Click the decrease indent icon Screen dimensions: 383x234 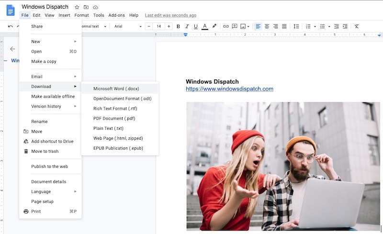pos(337,26)
